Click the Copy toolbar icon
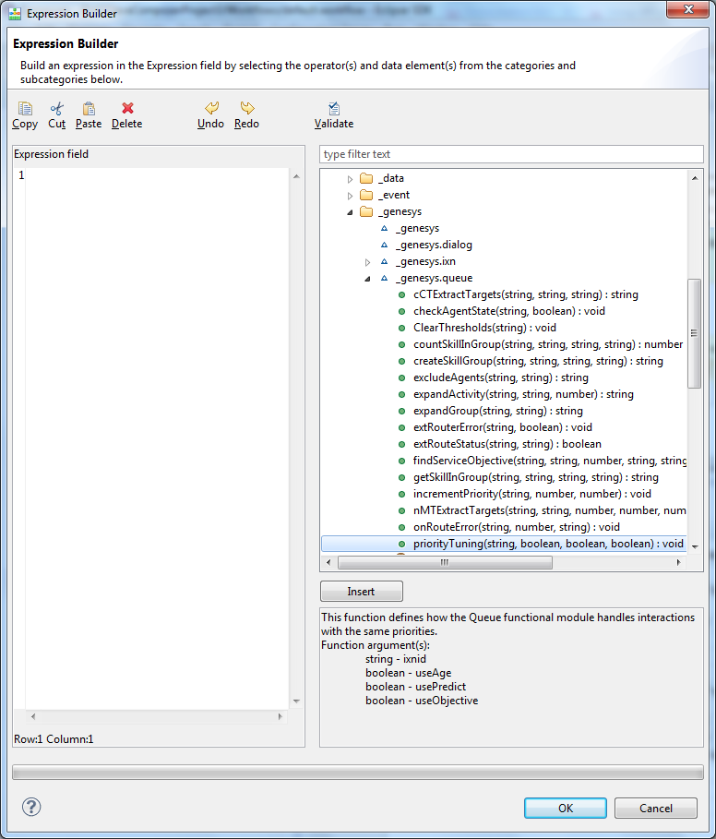The width and height of the screenshot is (716, 839). 25,109
